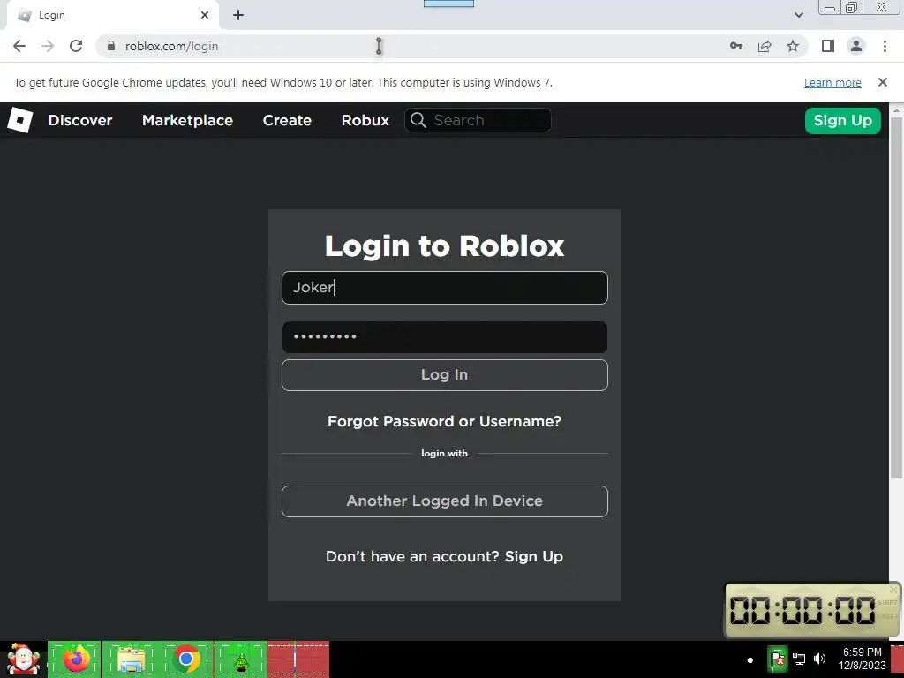Click the search magnifier icon in Roblox
The width and height of the screenshot is (904, 678).
[418, 120]
